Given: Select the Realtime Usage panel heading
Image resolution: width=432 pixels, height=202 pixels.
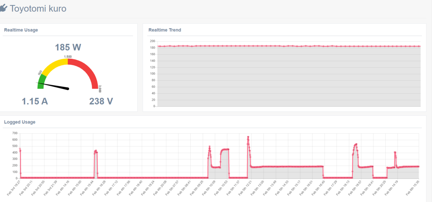Looking at the screenshot, I should 21,30.
